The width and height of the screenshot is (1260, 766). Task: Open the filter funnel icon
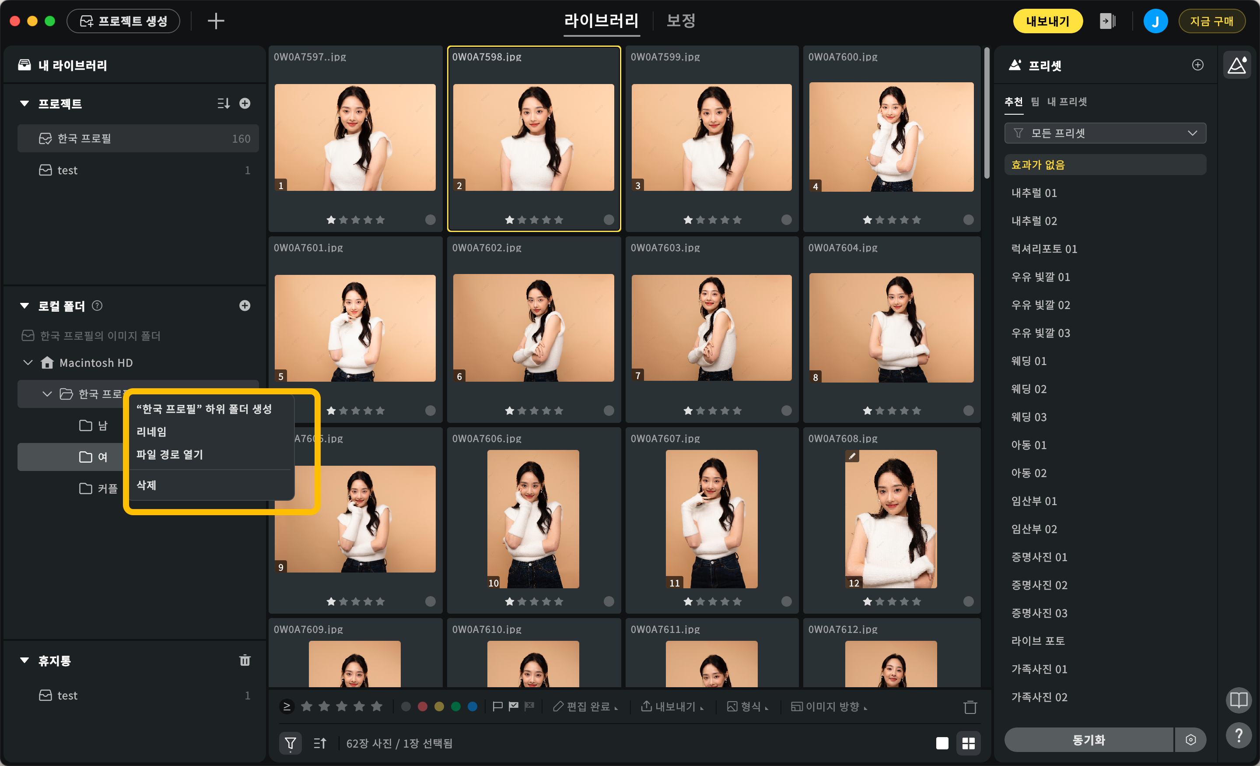tap(290, 743)
